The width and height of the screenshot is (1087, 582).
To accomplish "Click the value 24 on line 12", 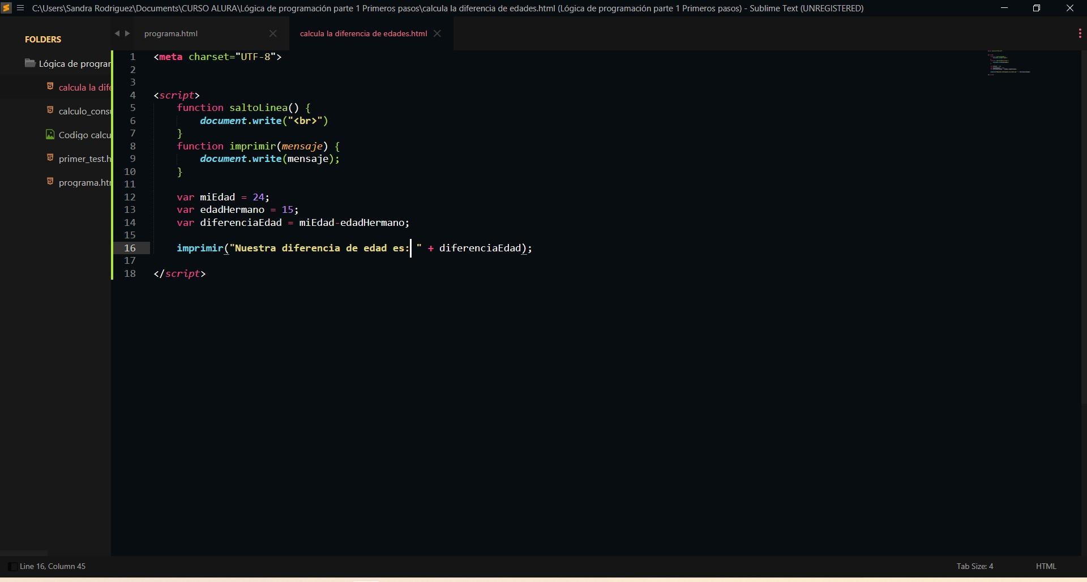I will point(258,197).
